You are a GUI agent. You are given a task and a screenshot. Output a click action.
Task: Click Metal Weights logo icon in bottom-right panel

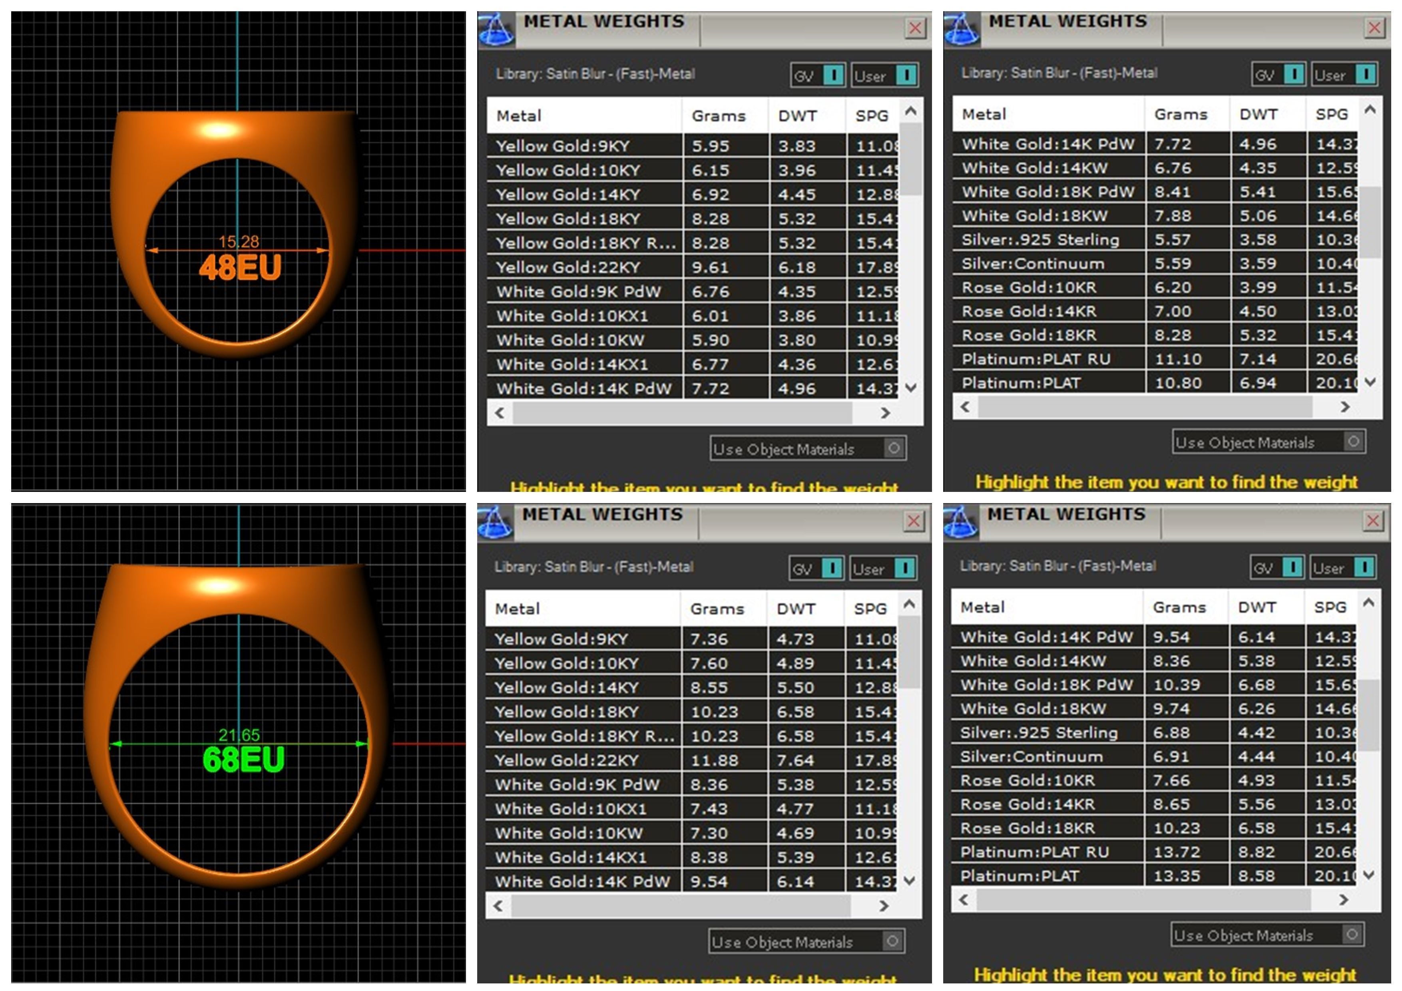coord(960,522)
